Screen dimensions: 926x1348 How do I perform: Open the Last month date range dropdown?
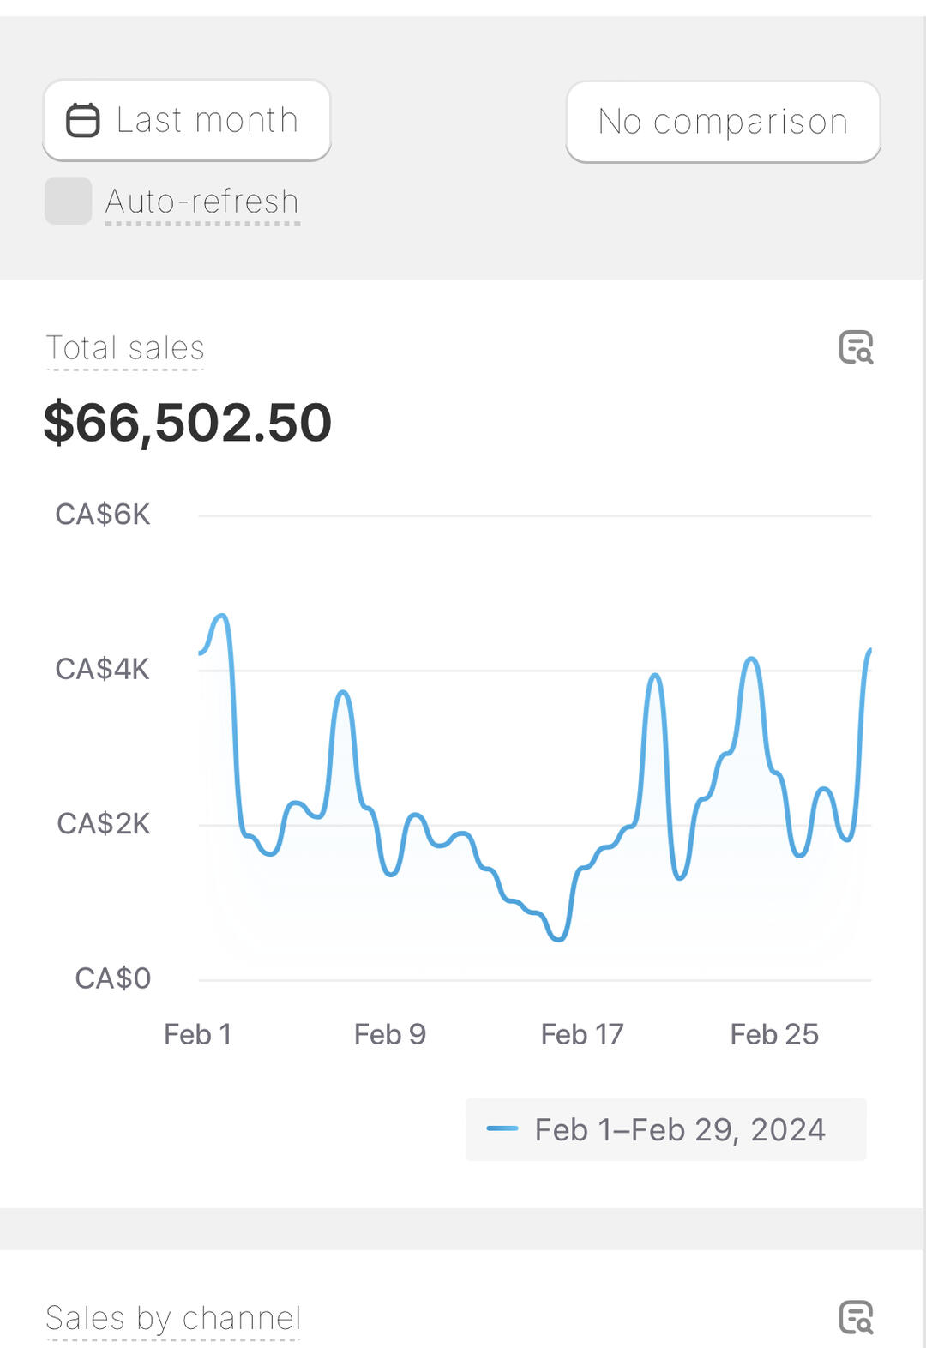pos(187,120)
